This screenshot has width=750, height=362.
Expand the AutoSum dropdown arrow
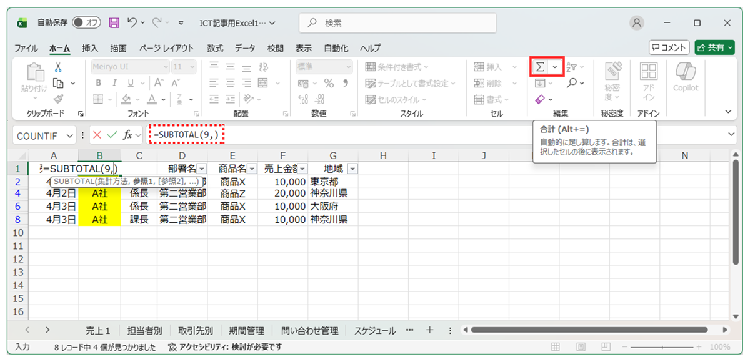[554, 67]
